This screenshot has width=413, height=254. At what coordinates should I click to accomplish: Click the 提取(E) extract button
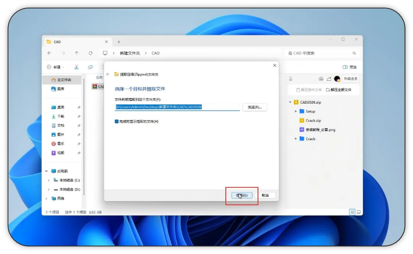pyautogui.click(x=242, y=195)
